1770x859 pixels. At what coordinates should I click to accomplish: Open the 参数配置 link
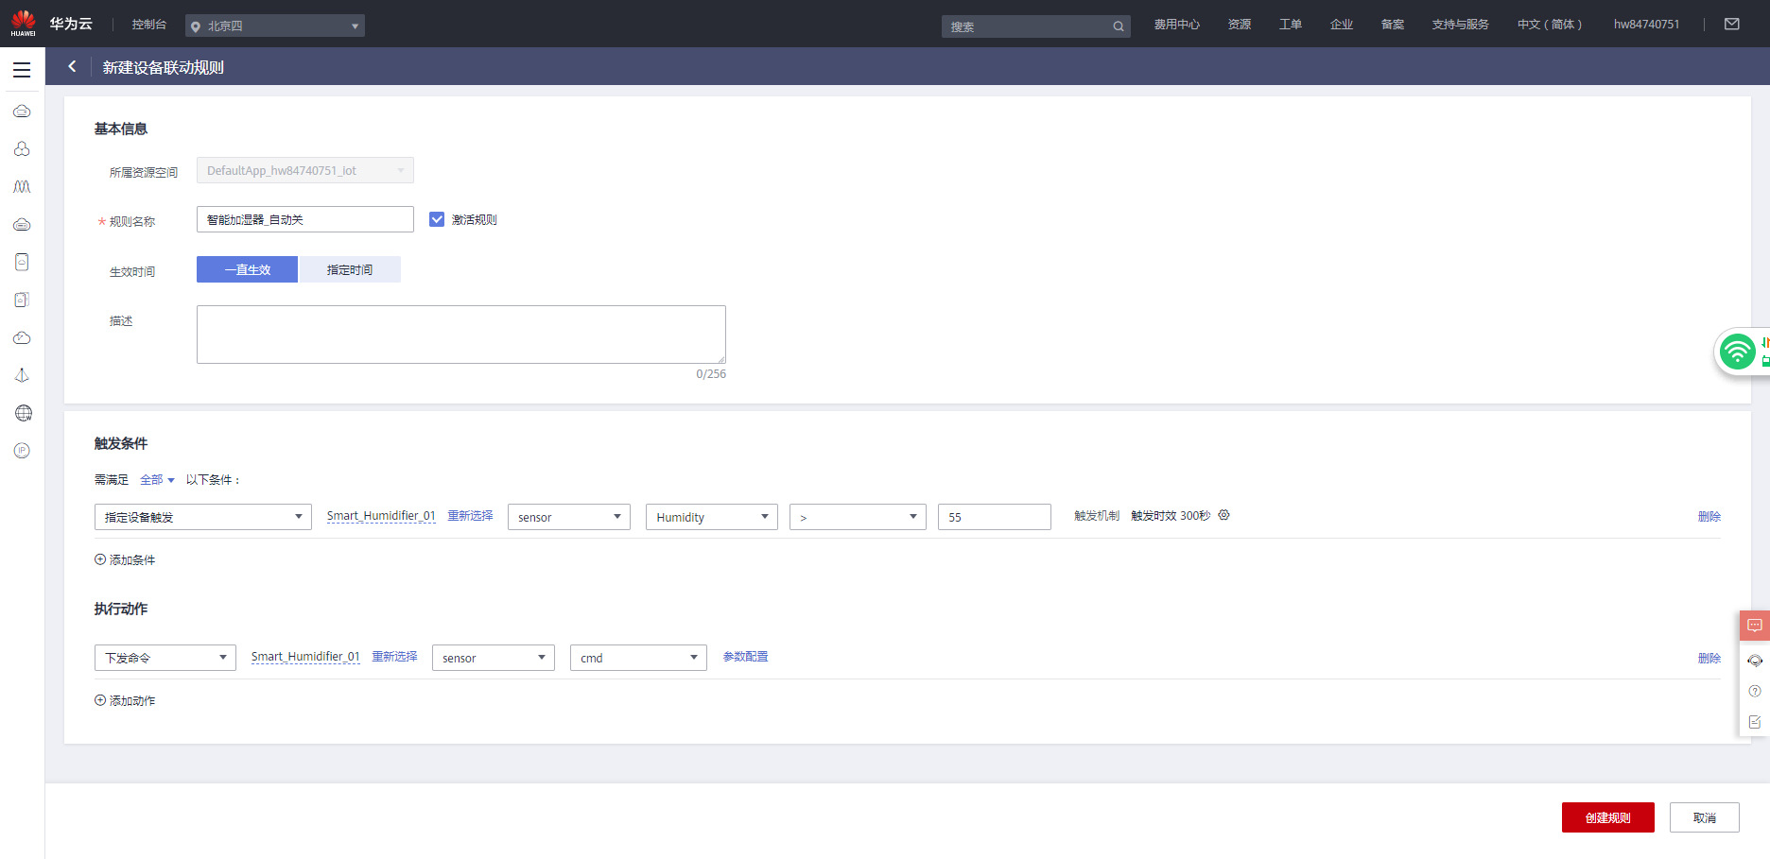pyautogui.click(x=745, y=657)
